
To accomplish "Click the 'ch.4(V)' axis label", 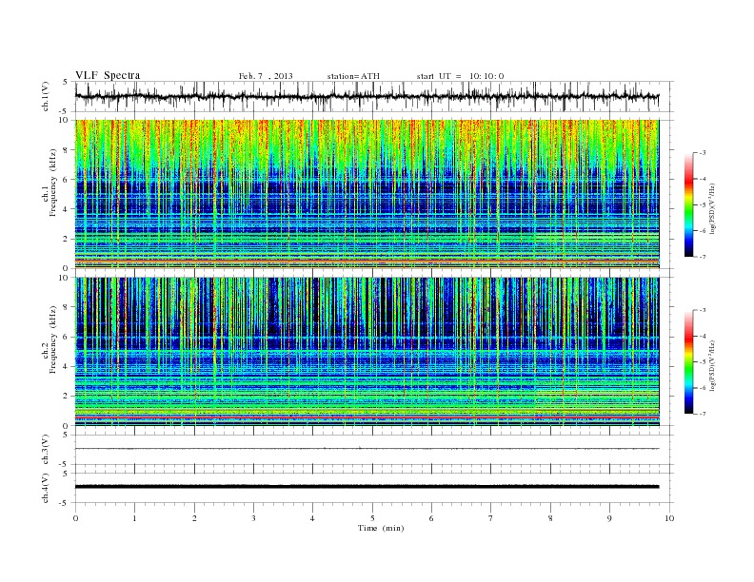I will (x=46, y=488).
